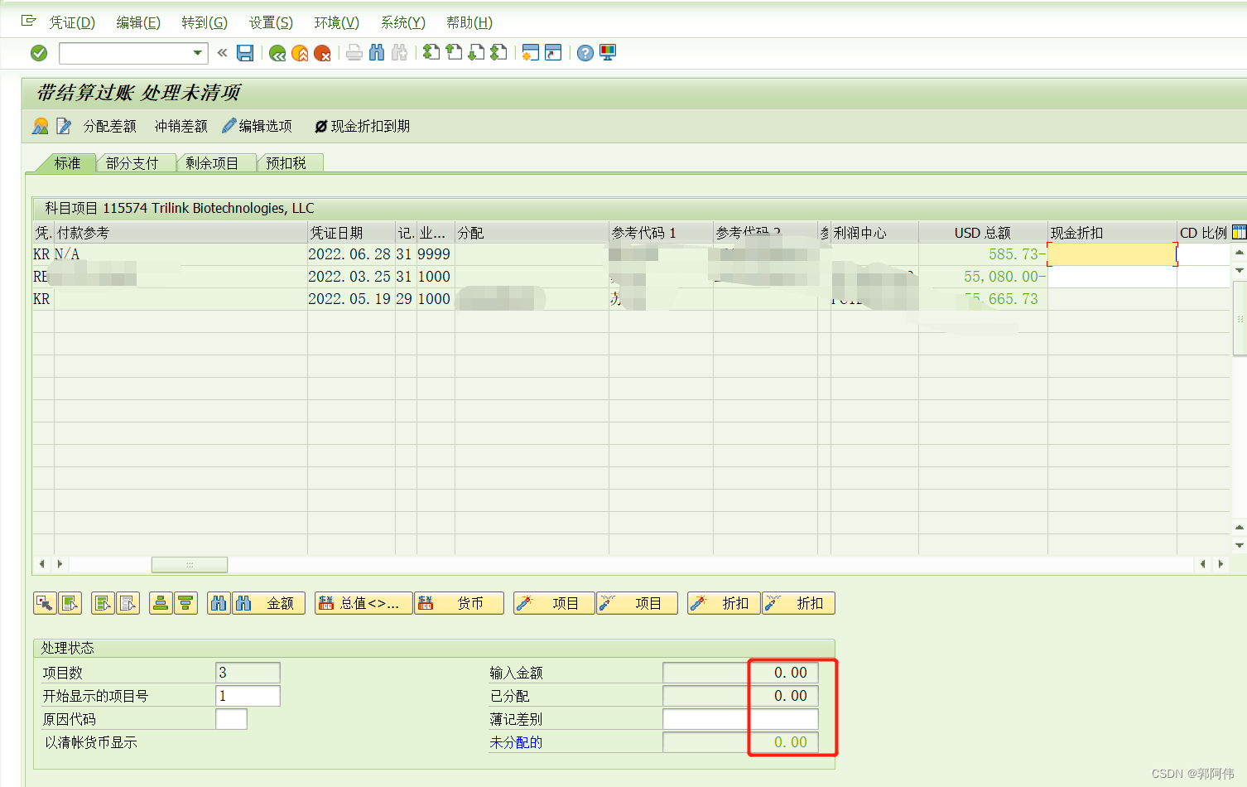Click the green checkmark Enter icon
This screenshot has width=1247, height=787.
point(39,53)
